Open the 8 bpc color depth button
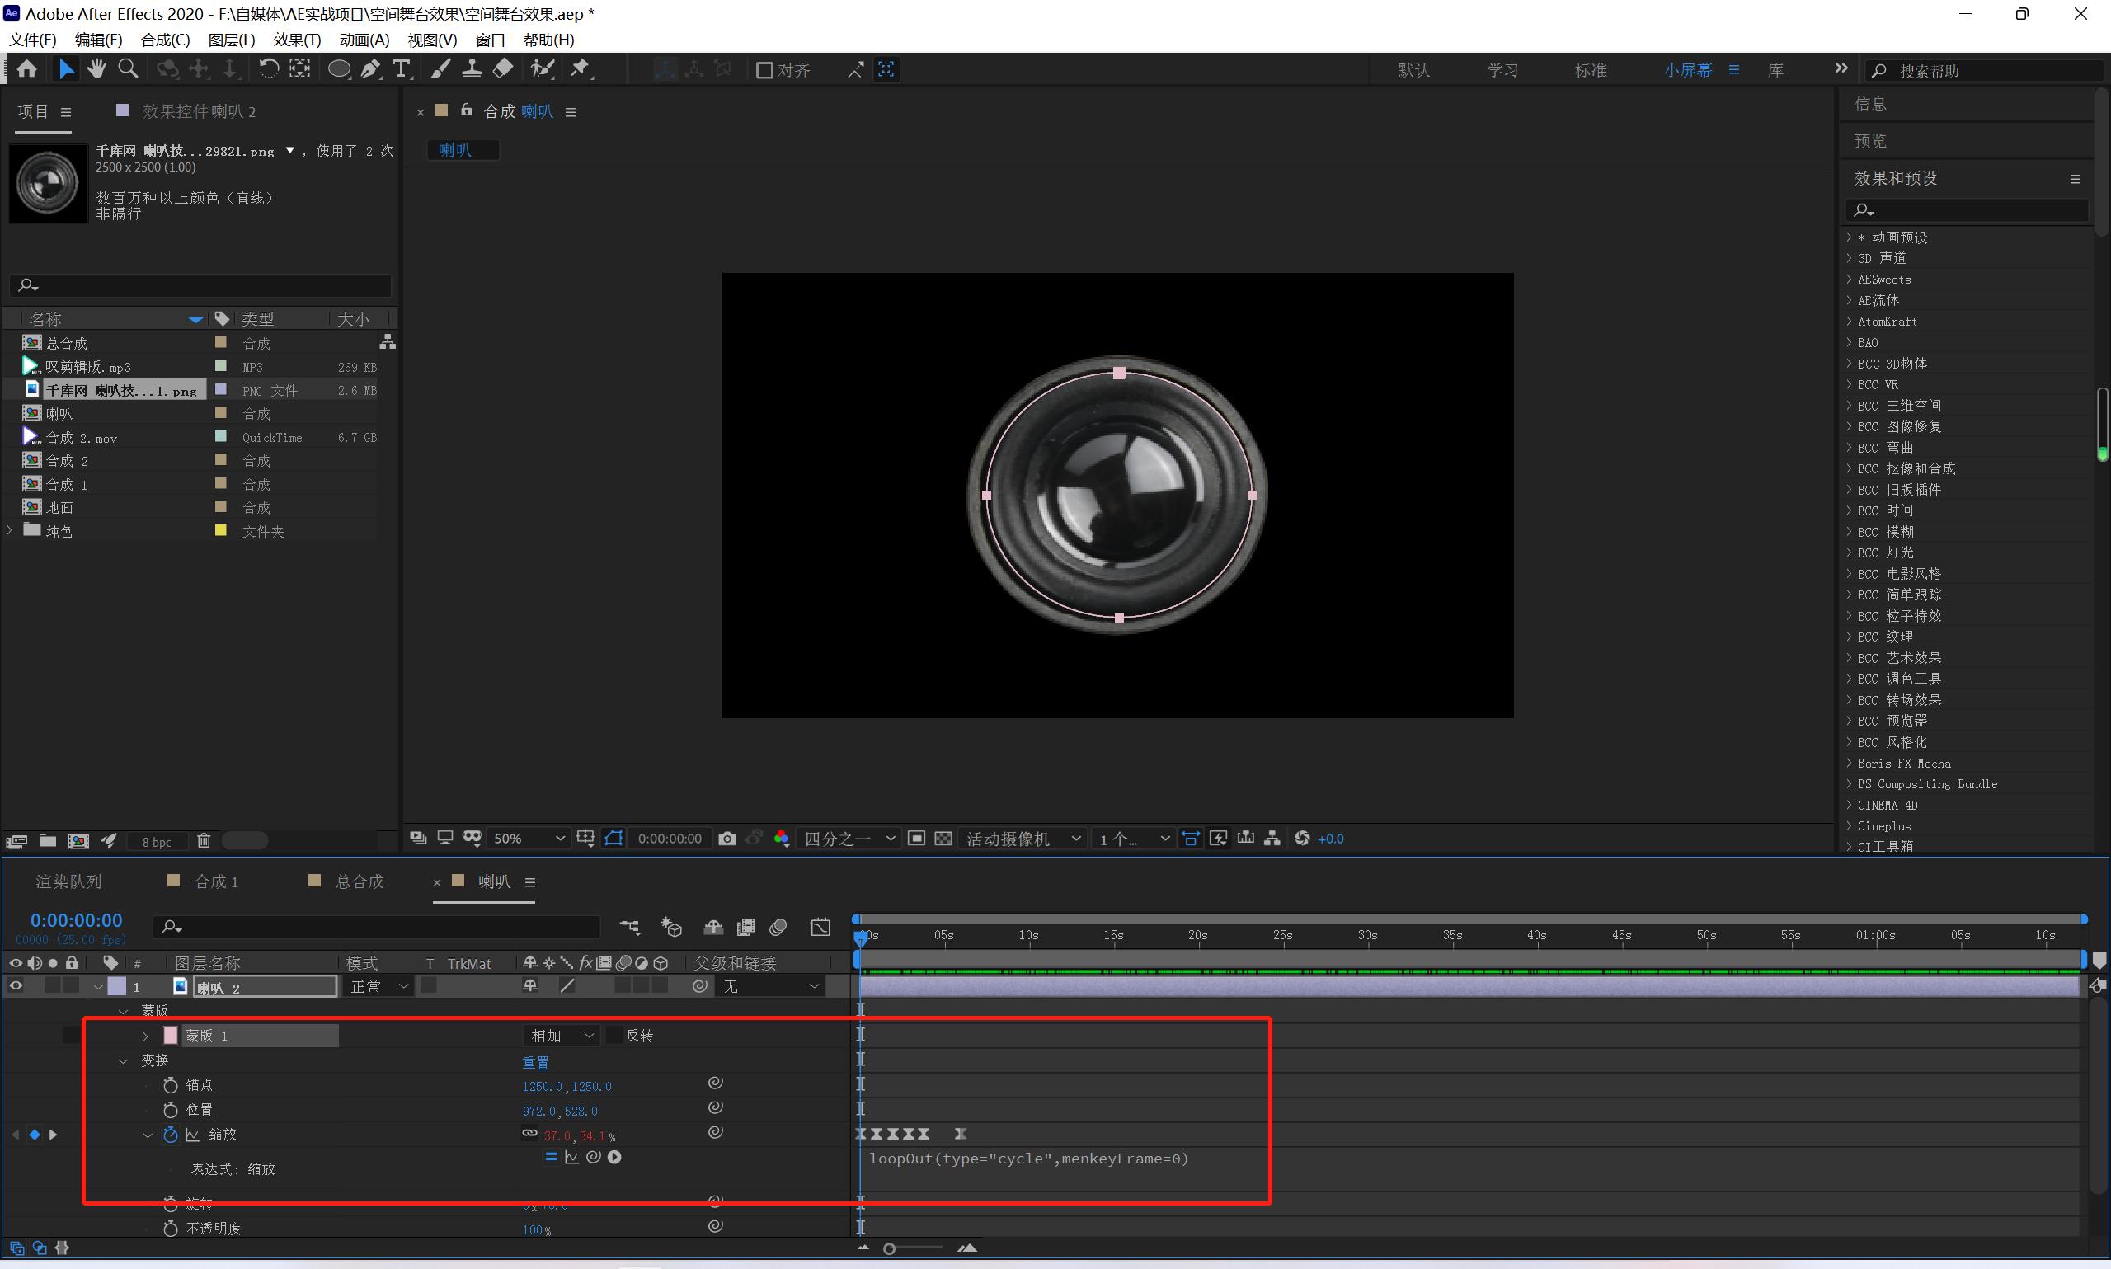The image size is (2111, 1269). click(157, 841)
